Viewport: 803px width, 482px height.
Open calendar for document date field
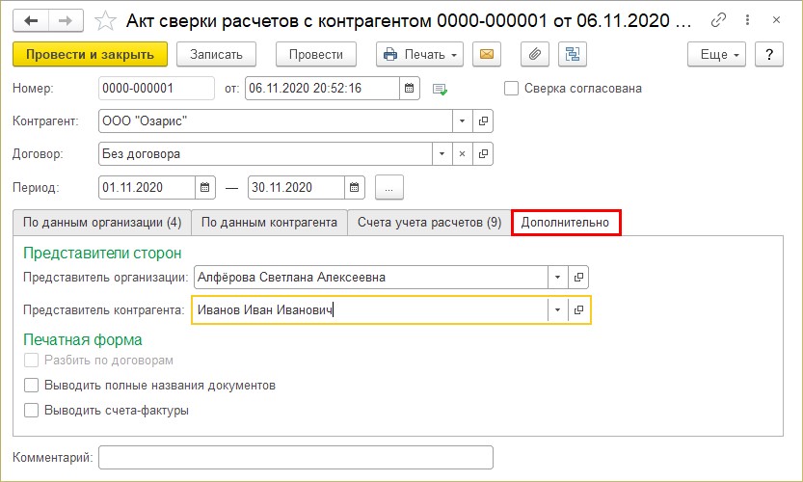409,88
